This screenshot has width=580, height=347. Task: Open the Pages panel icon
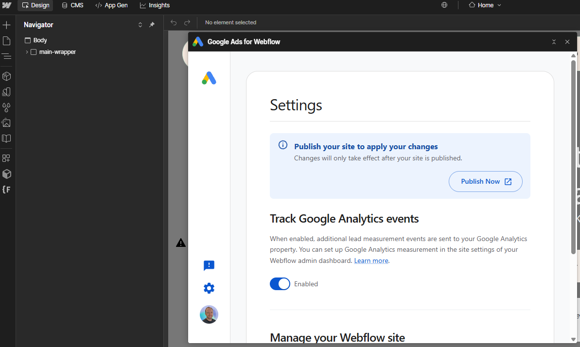(x=6, y=41)
